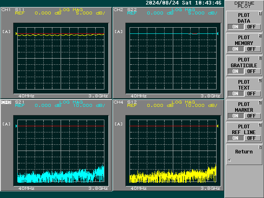Click the Define Plot menu title

pyautogui.click(x=244, y=5)
